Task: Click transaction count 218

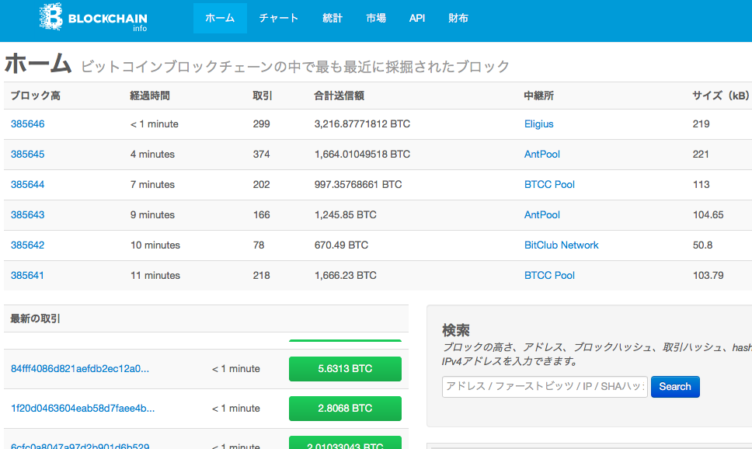Action: tap(261, 275)
